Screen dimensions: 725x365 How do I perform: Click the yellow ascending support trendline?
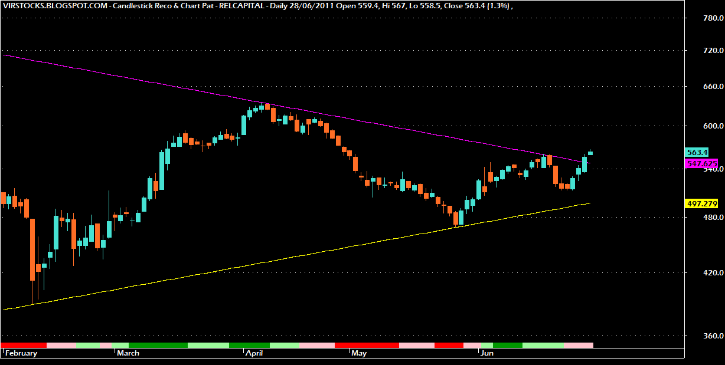click(295, 257)
